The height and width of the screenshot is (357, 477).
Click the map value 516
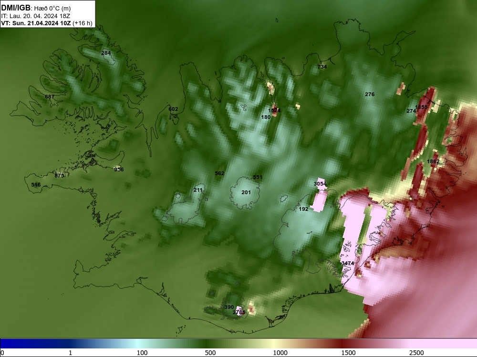click(x=36, y=185)
